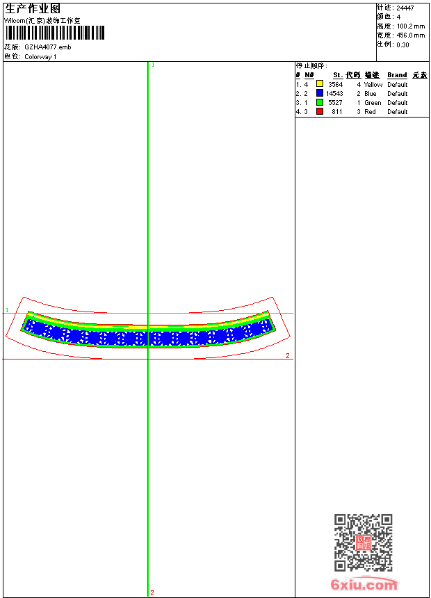431x598 pixels.
Task: Click 'Default' brand in the Yellow row
Action: (398, 85)
